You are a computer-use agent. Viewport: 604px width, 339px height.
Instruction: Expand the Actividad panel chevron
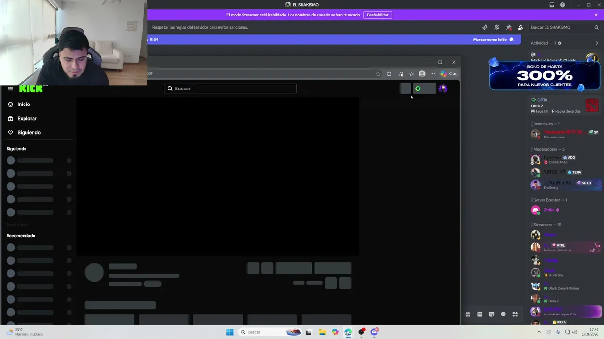597,43
